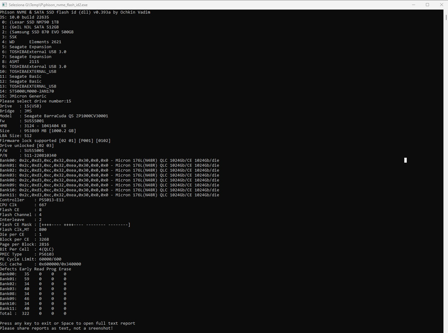
Task: Click HMB value '3124 - 1041404 KB'
Action: point(45,125)
